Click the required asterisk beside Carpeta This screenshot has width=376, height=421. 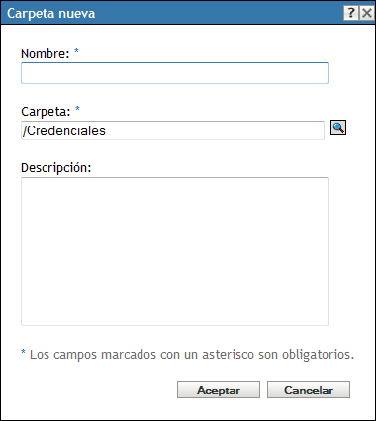tap(77, 109)
